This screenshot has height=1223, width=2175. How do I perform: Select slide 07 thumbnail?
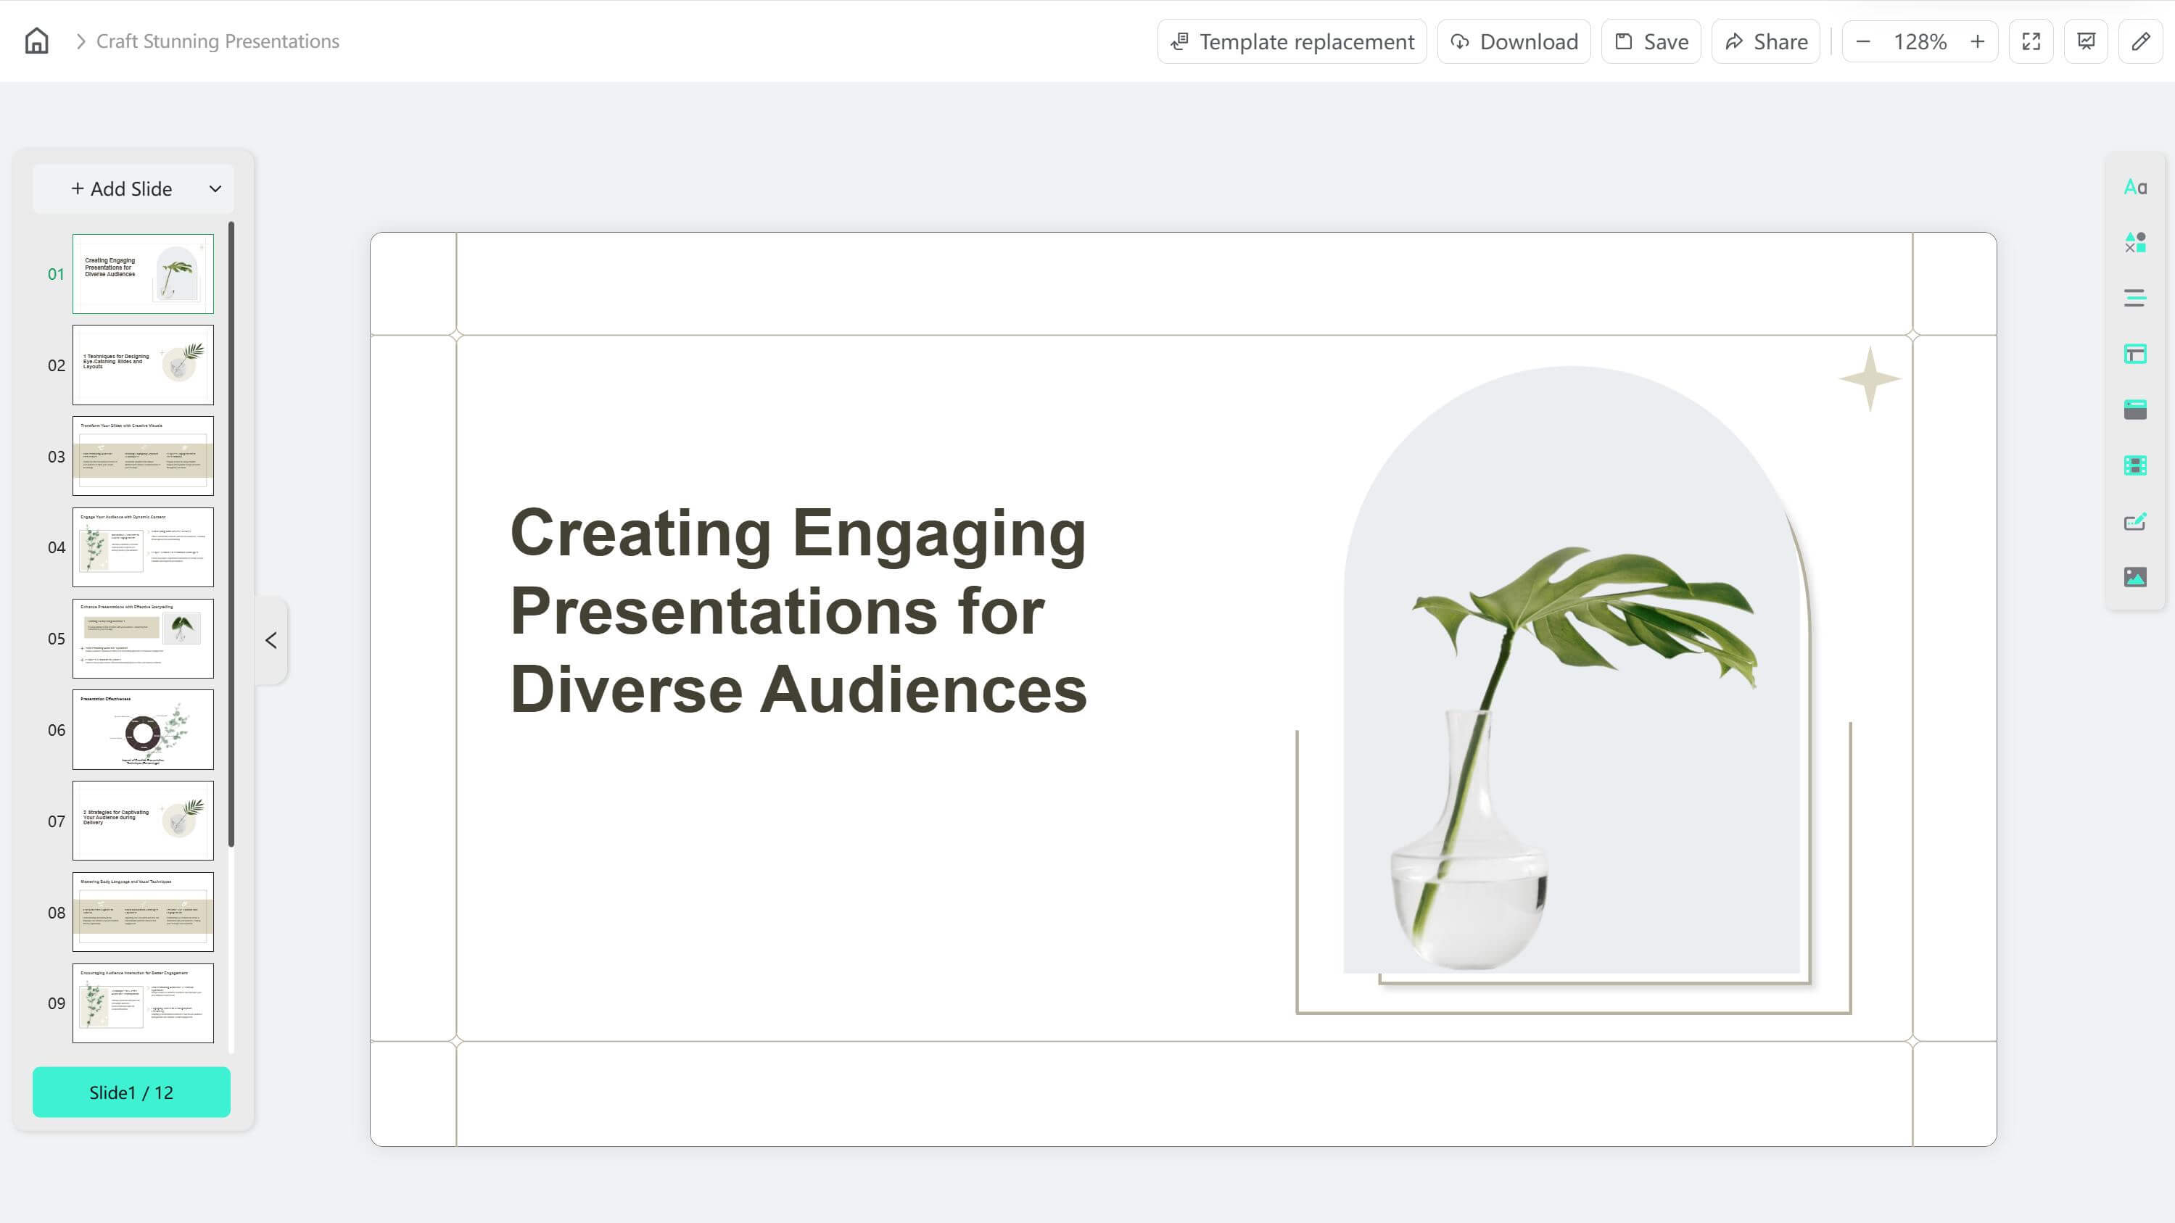pos(143,821)
